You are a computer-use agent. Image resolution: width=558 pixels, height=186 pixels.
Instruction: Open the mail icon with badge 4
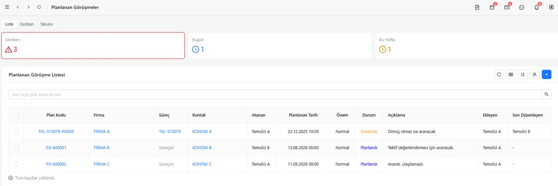click(x=507, y=7)
